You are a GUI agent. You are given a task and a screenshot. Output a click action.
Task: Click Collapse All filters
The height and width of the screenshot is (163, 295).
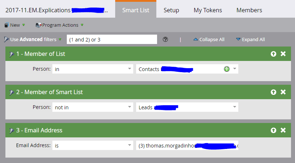coord(209,39)
